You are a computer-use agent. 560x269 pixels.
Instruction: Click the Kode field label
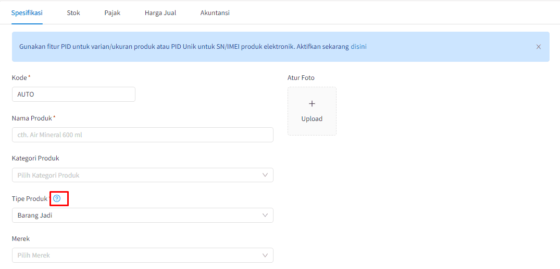tap(20, 77)
